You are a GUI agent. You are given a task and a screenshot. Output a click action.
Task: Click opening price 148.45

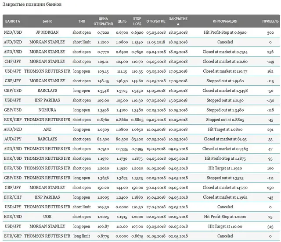click(x=103, y=81)
